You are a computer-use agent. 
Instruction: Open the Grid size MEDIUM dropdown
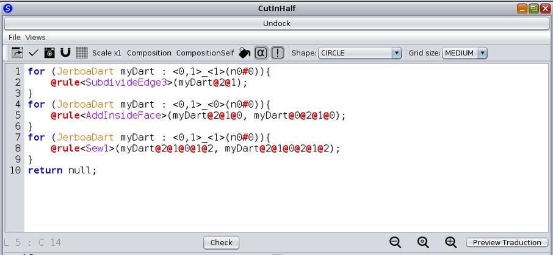465,53
